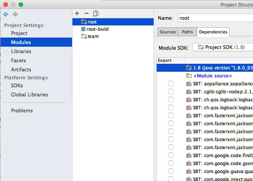This screenshot has height=181, width=253.
Task: Toggle export for SBT cglib-nodep library
Action: point(171,91)
